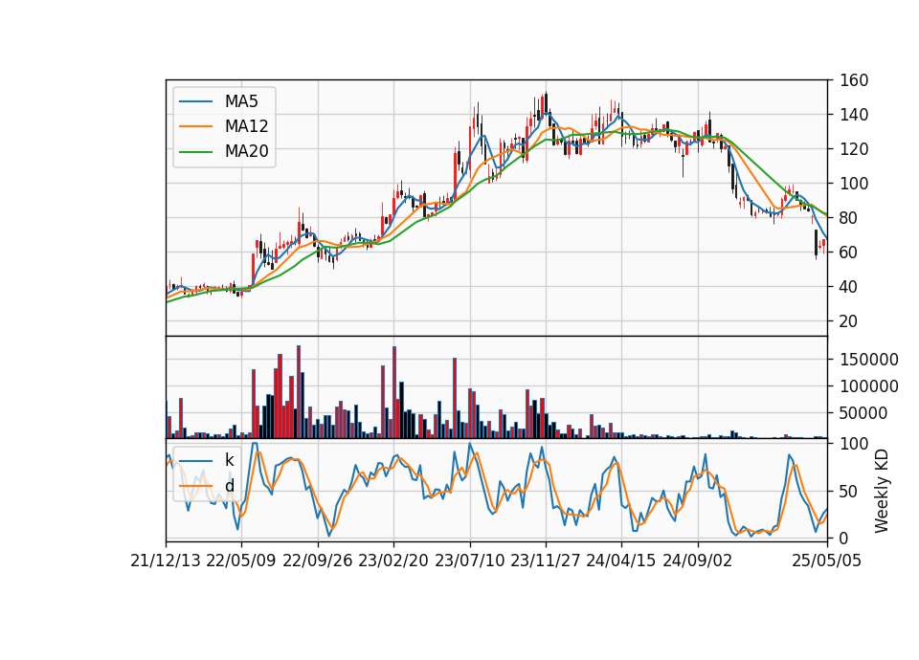This screenshot has height=660, width=919.
Task: Click the green MA20 legend line sample
Action: pos(195,151)
